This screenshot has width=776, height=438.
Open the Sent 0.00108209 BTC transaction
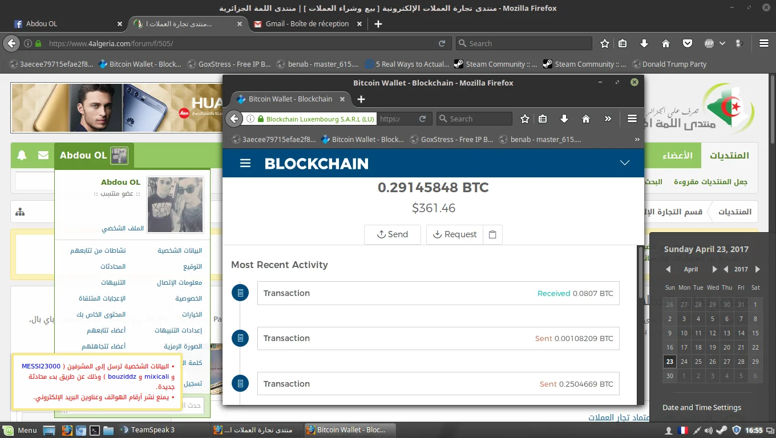pos(438,338)
